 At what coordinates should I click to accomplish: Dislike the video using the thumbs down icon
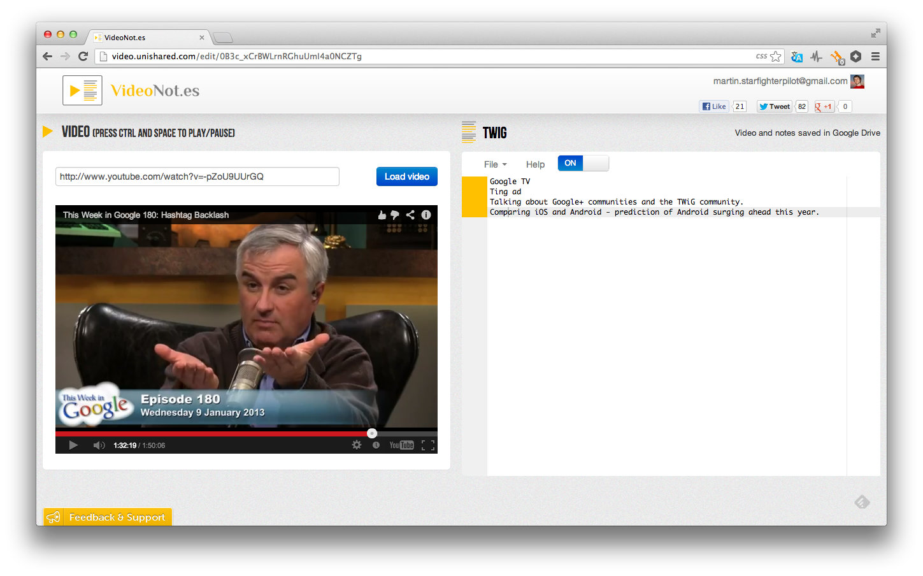click(396, 215)
